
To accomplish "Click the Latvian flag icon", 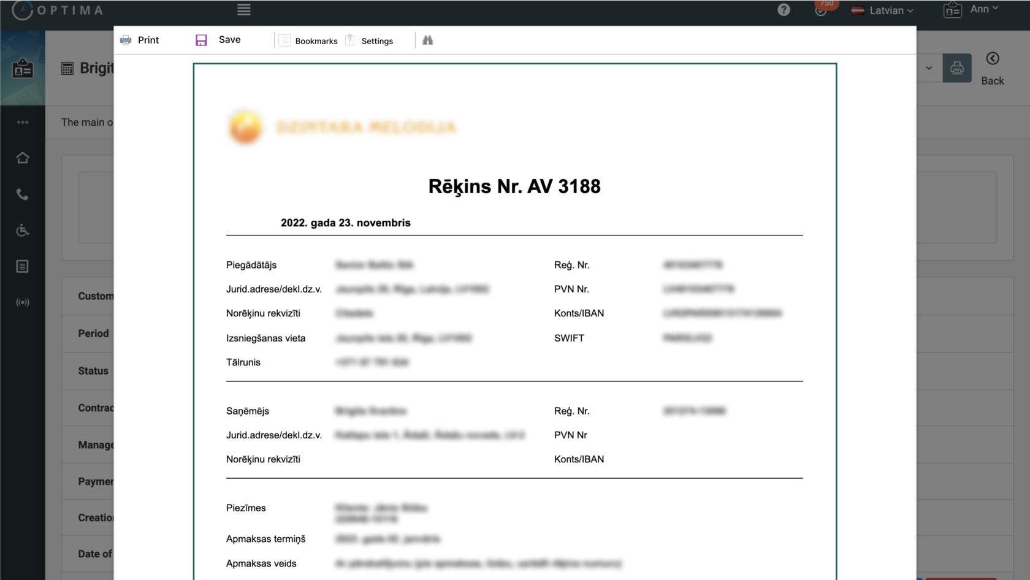I will tap(858, 10).
